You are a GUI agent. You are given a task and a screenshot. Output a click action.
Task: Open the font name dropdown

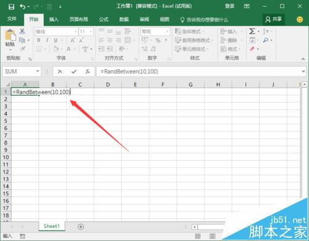(x=75, y=32)
